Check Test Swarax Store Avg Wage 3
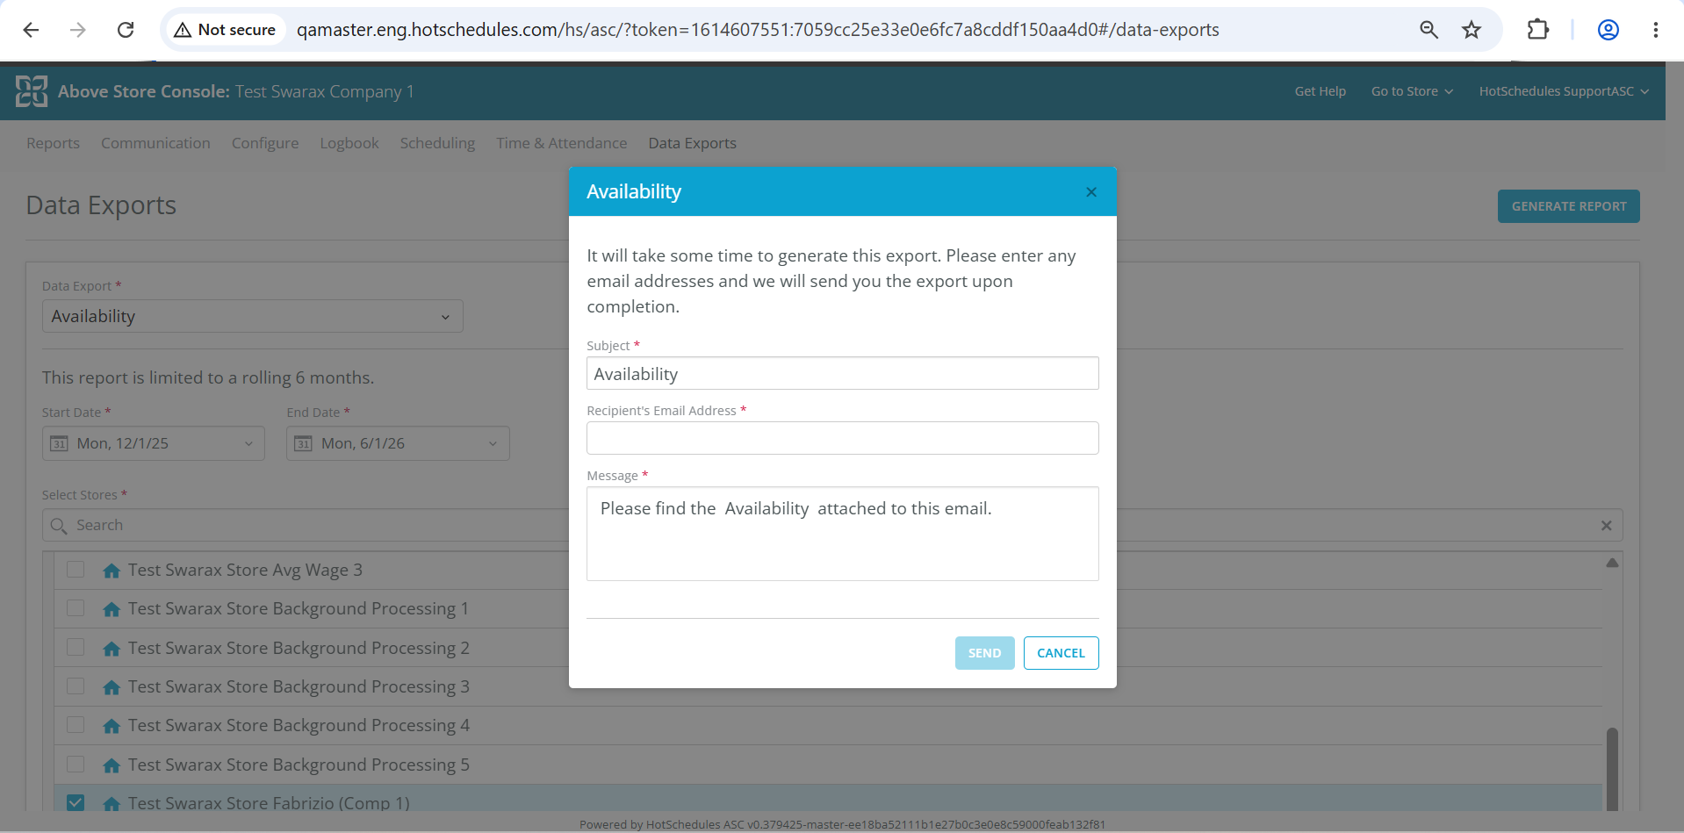This screenshot has height=833, width=1684. [76, 570]
